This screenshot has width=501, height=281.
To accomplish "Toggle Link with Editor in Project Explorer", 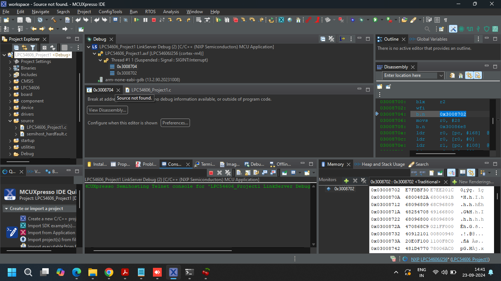I will 25,48.
